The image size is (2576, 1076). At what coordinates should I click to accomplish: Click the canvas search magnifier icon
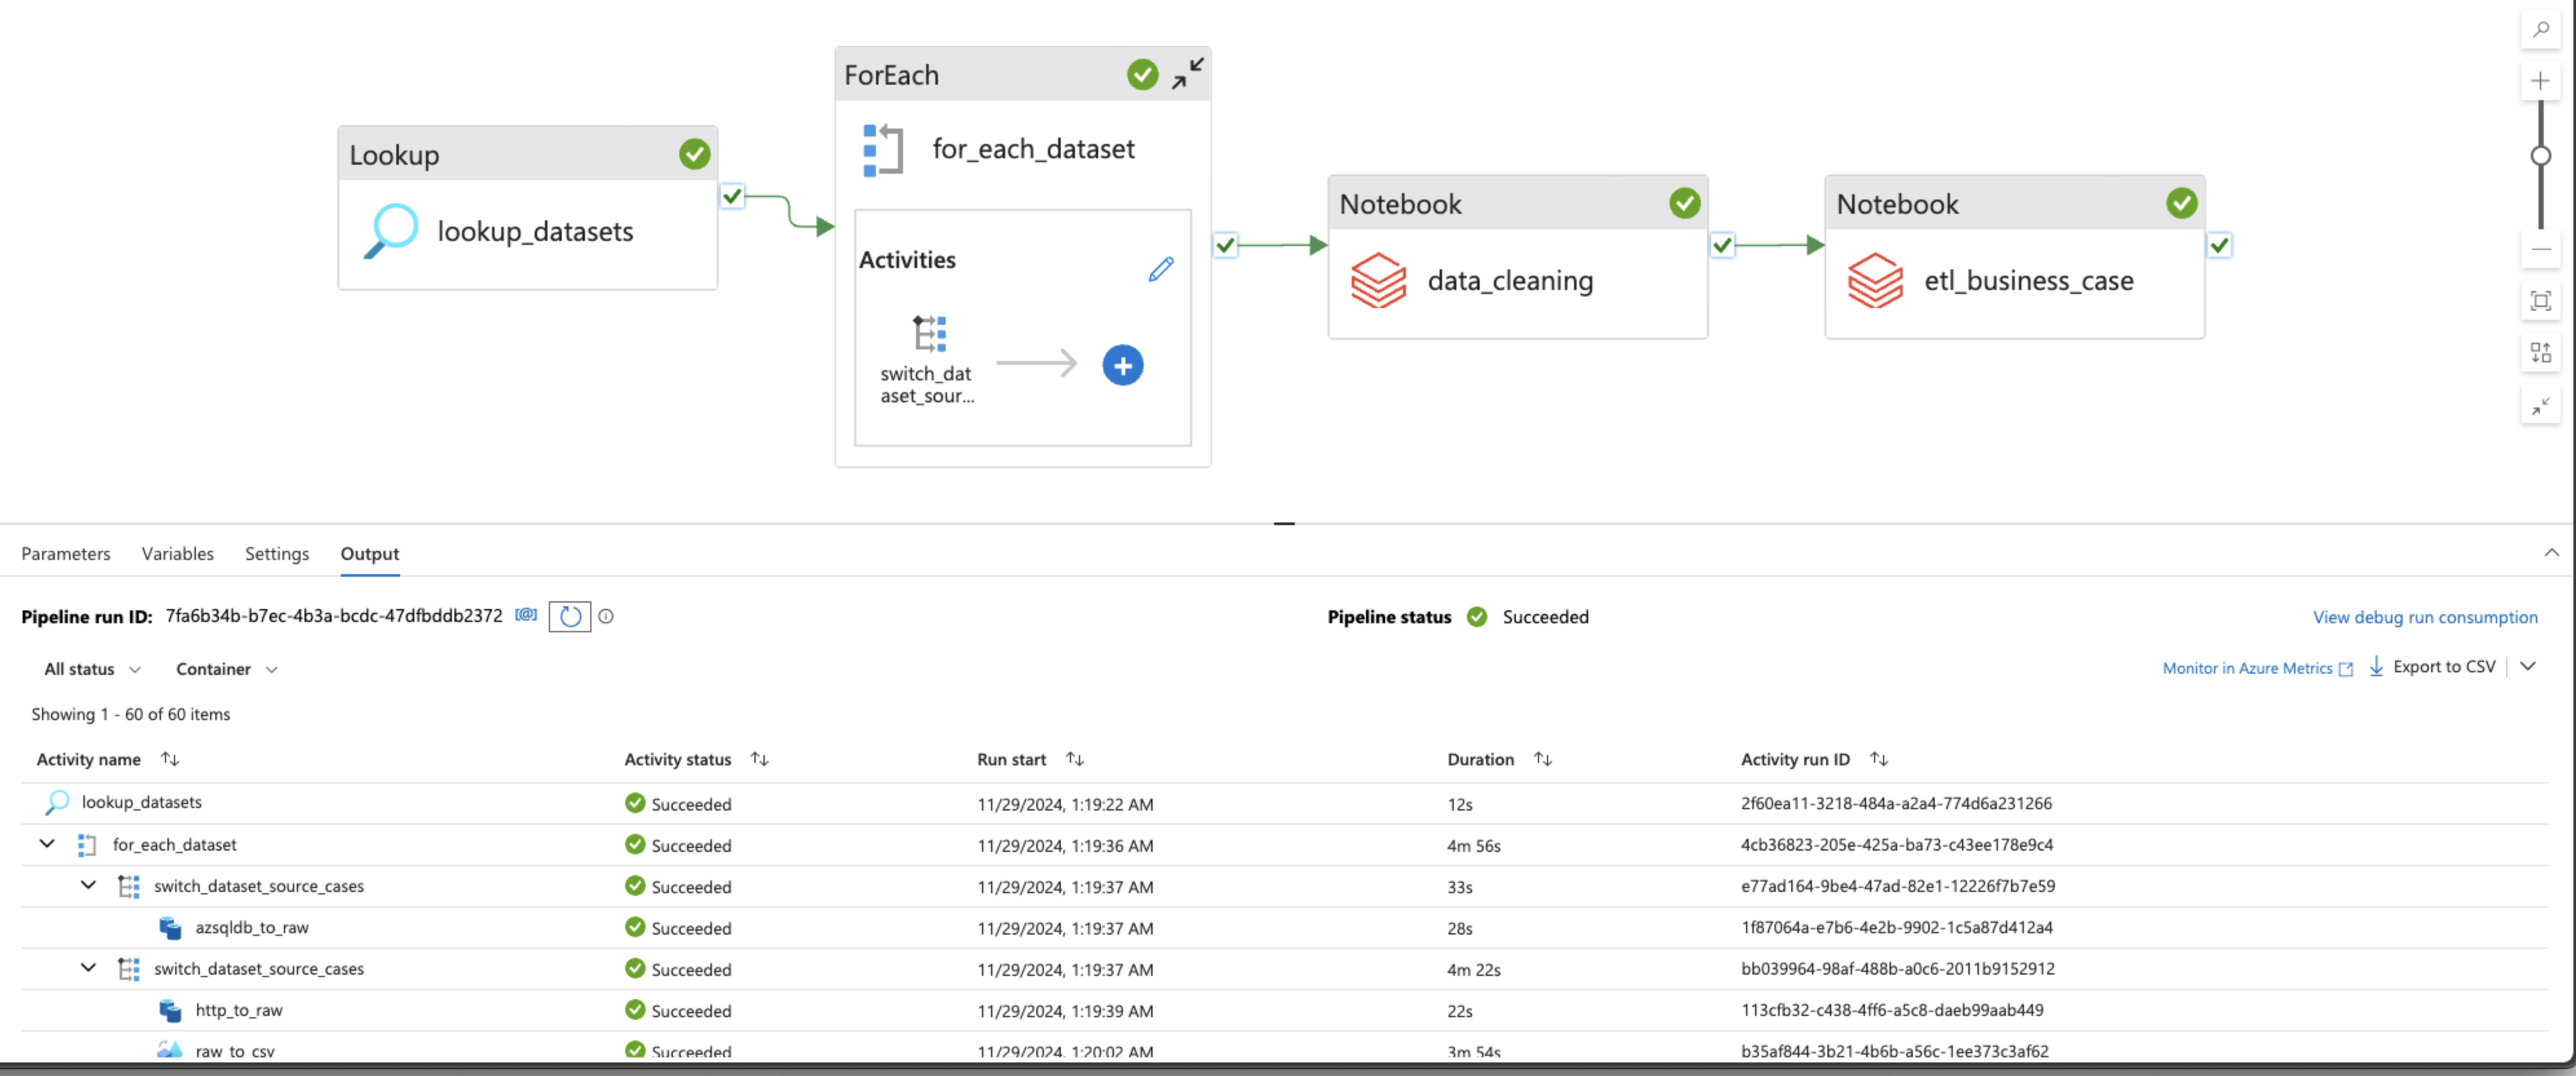click(2540, 30)
